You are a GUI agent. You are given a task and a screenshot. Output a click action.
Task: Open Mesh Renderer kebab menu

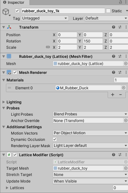126,72
